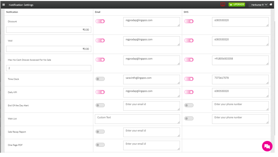Click the Daily KPI SMS phone number field

[x=240, y=93]
